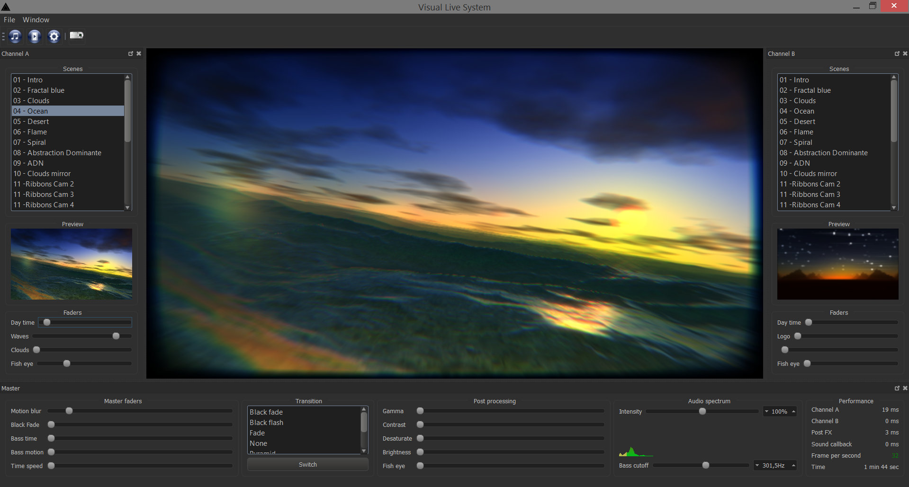Close the Channel B panel
The image size is (909, 487).
tap(905, 53)
